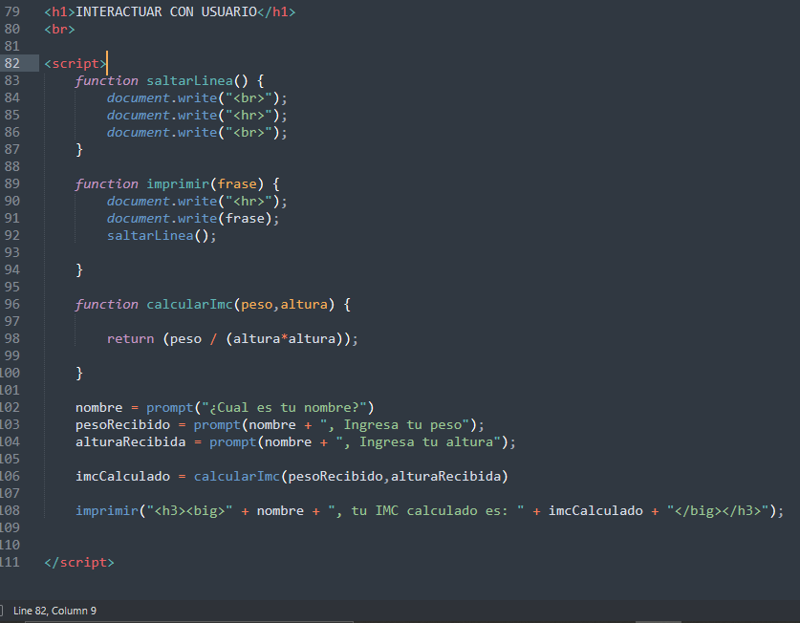800x623 pixels.
Task: Click the 'return' keyword on line 98
Action: pos(131,339)
